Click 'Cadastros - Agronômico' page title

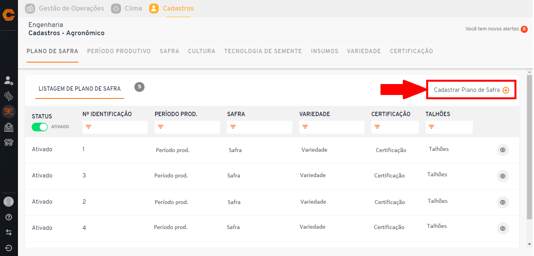coord(66,33)
